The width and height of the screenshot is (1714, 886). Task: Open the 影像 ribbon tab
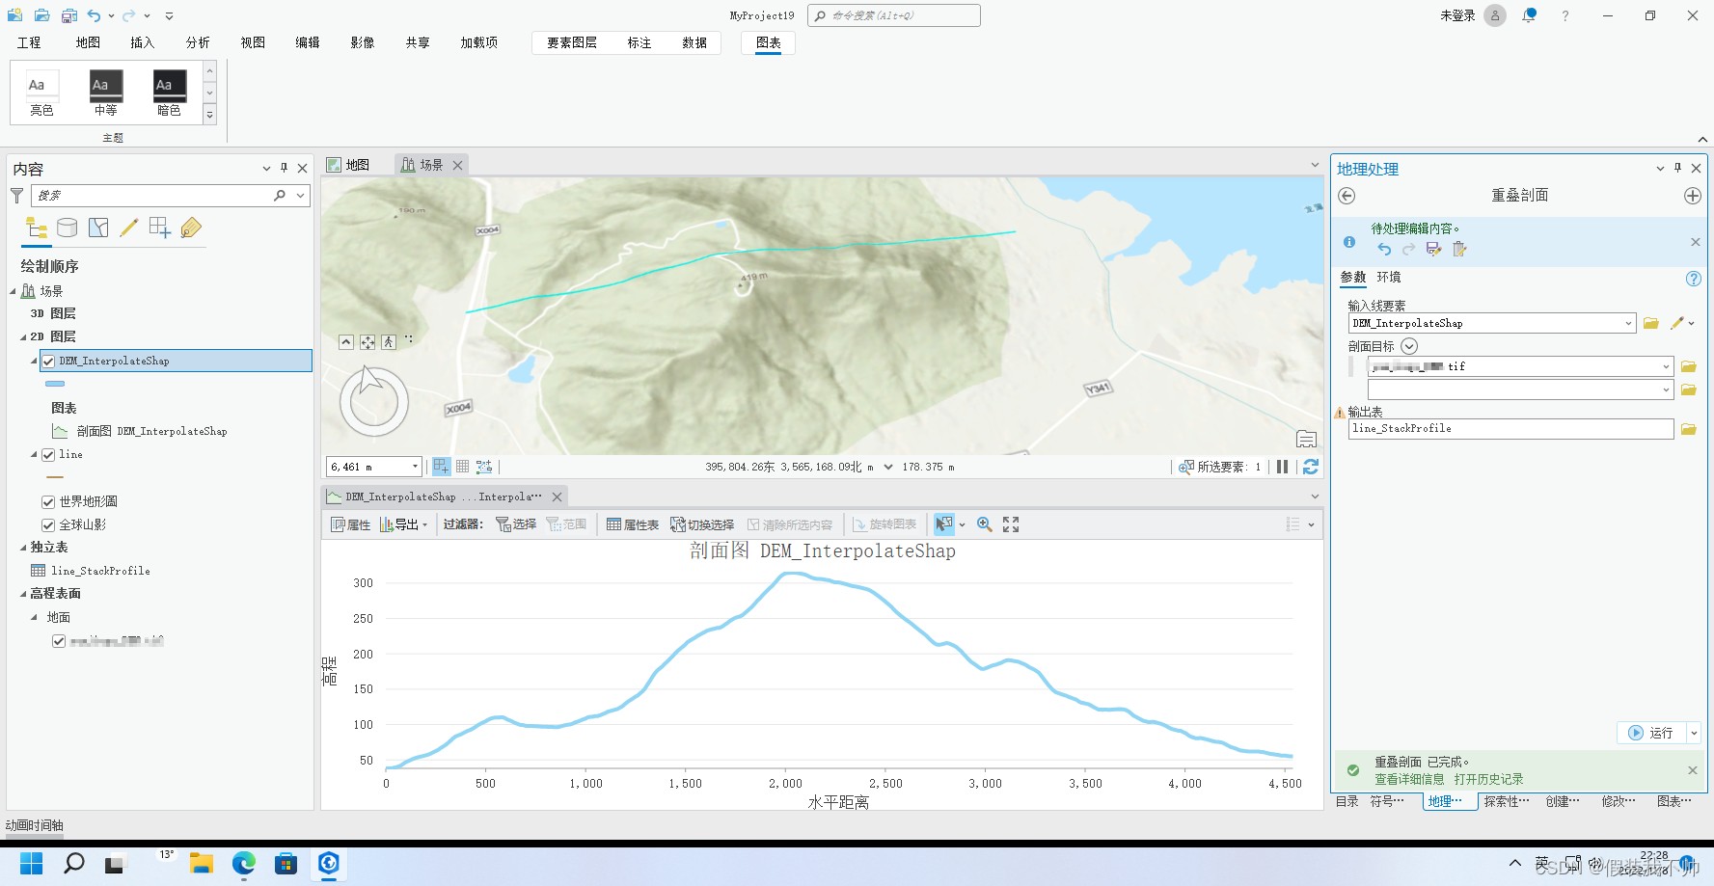(362, 42)
